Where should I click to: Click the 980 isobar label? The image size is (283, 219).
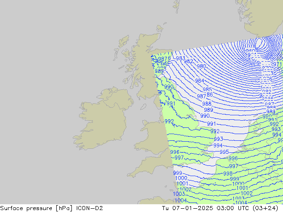coord(201,66)
